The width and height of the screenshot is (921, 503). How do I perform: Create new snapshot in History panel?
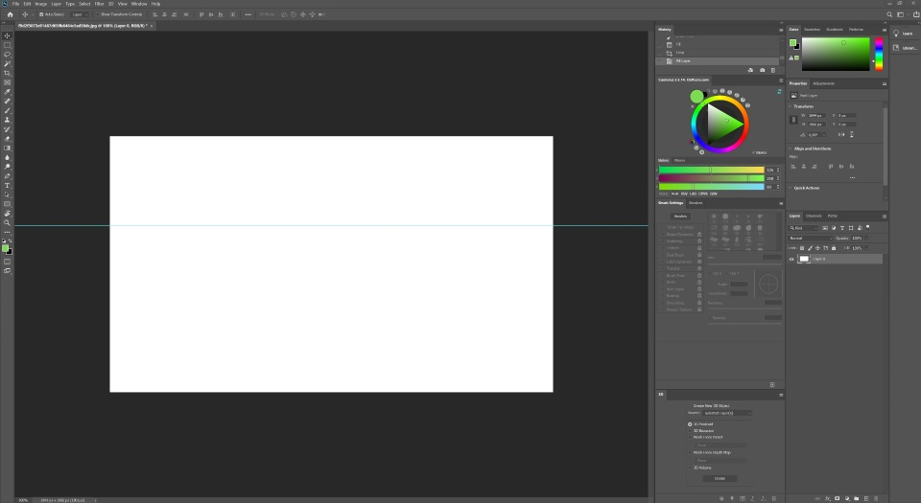[x=763, y=70]
